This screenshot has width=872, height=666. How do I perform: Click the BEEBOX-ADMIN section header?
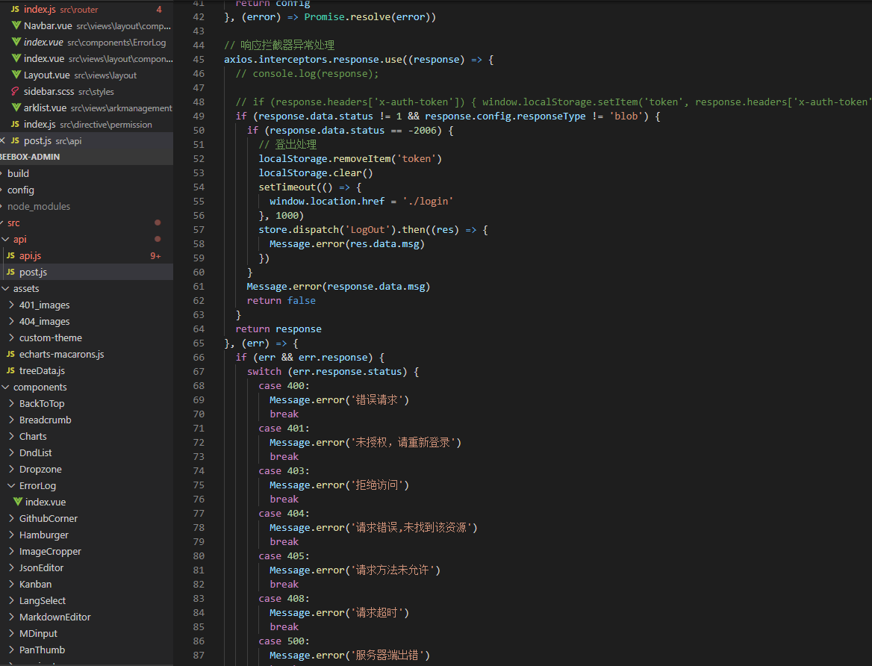[x=30, y=158]
